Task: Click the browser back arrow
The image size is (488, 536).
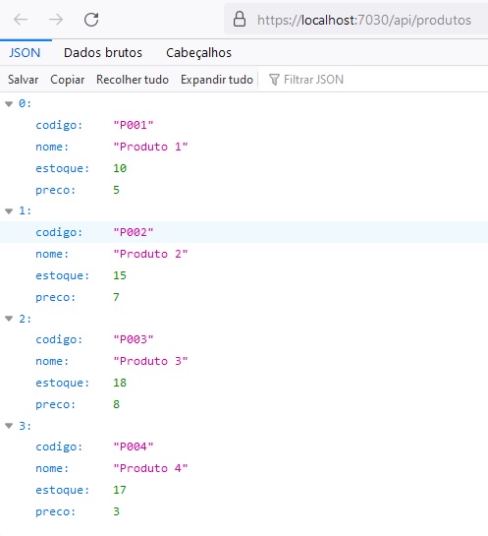Action: [21, 20]
